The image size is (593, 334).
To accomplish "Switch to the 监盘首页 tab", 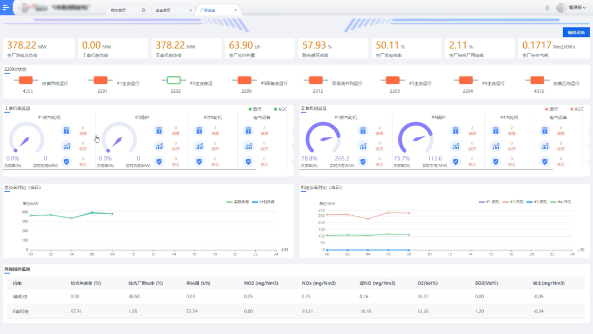I will pos(163,10).
